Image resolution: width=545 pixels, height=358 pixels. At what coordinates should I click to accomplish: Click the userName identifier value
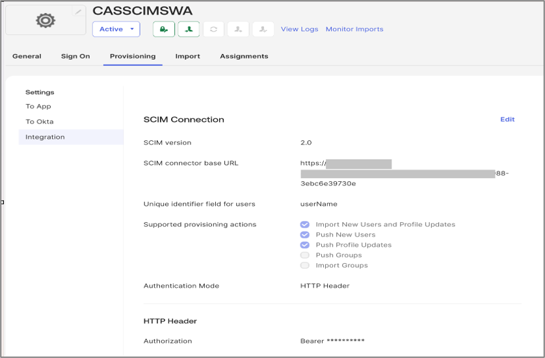[x=319, y=204]
